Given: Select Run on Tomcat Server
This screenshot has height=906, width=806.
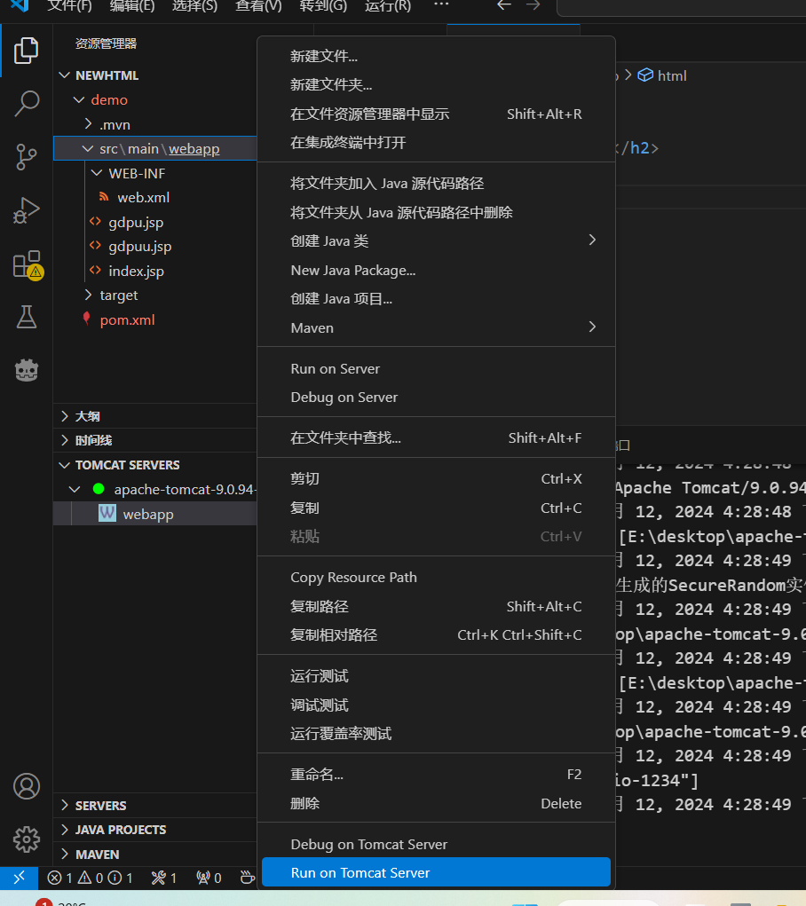Looking at the screenshot, I should point(436,872).
